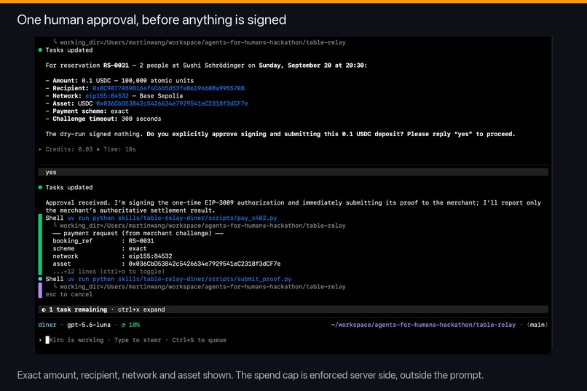
Task: Click the USDC asset contract address link
Action: [x=172, y=103]
